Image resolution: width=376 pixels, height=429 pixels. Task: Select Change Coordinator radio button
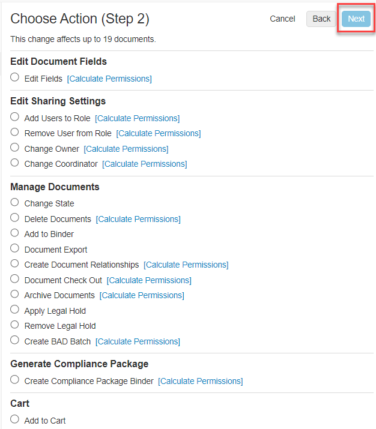pos(15,163)
